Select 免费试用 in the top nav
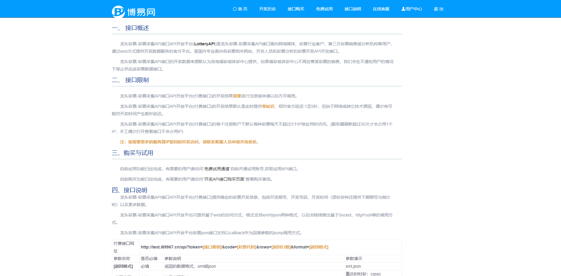Image resolution: width=561 pixels, height=276 pixels. click(324, 9)
